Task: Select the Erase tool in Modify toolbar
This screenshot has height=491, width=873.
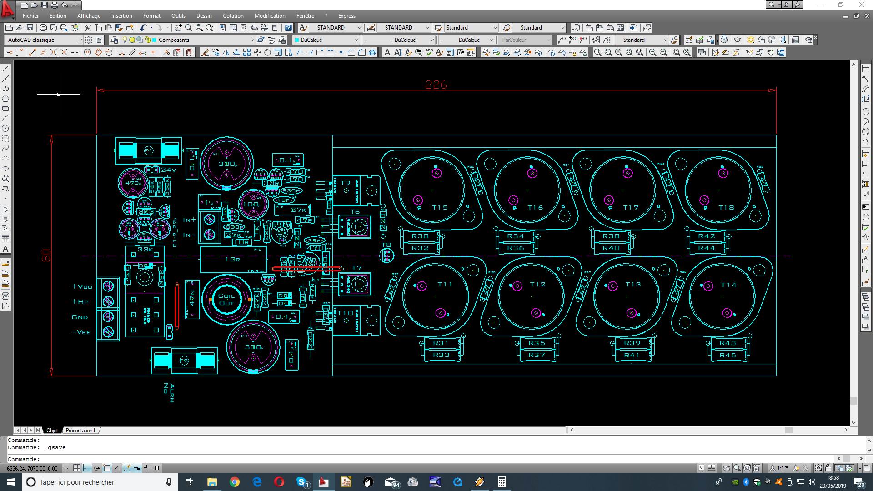Action: 205,52
